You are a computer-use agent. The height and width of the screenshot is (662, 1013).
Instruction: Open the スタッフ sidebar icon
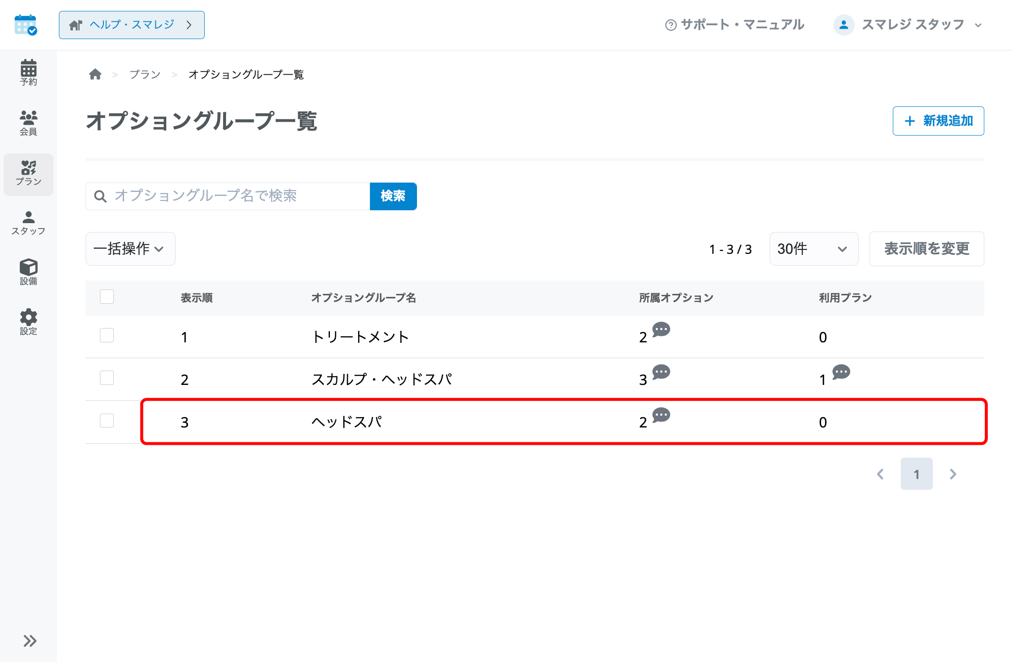(x=28, y=223)
